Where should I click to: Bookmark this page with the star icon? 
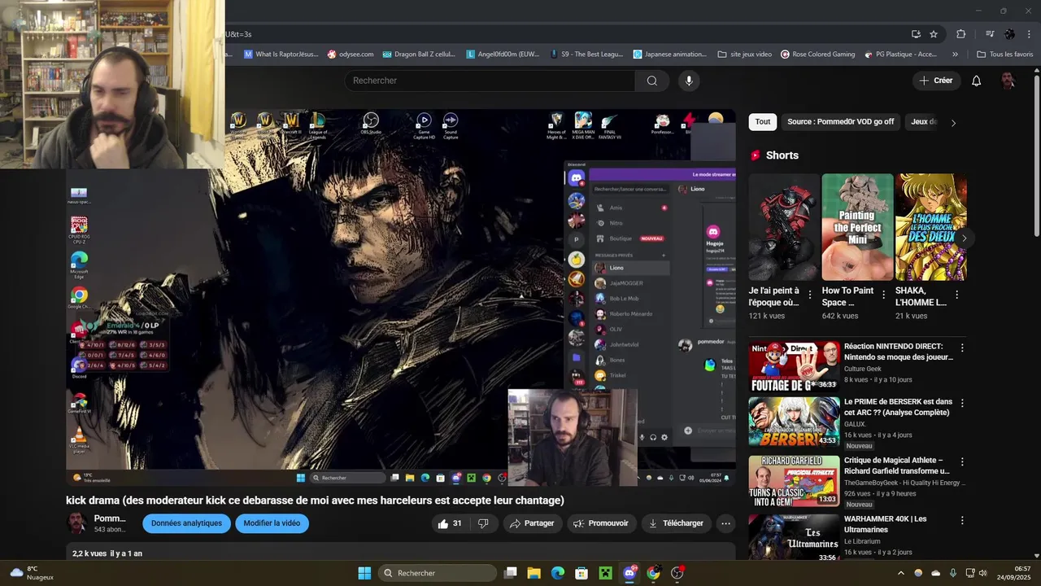934,34
